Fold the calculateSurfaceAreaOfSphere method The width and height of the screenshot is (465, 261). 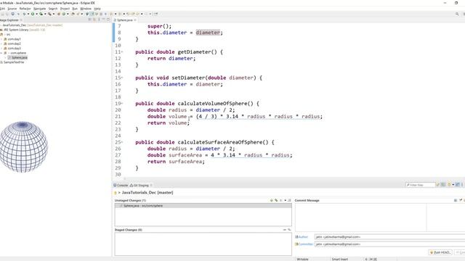122,142
